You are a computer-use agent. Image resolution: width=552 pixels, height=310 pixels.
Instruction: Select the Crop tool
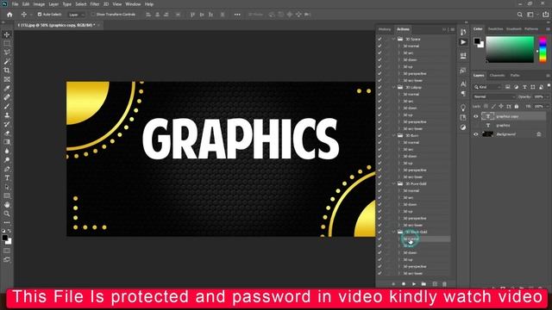(7, 71)
